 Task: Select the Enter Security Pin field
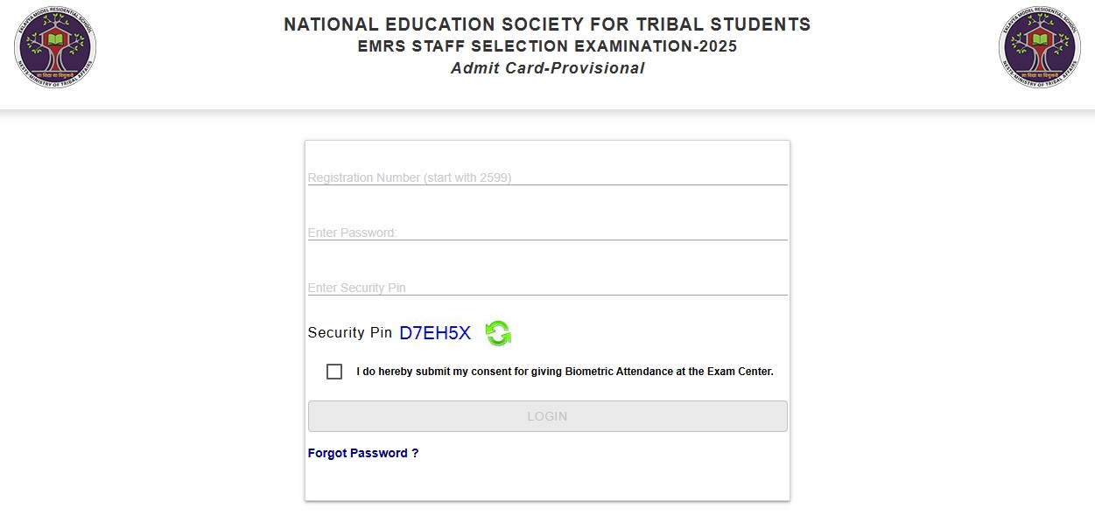(547, 288)
